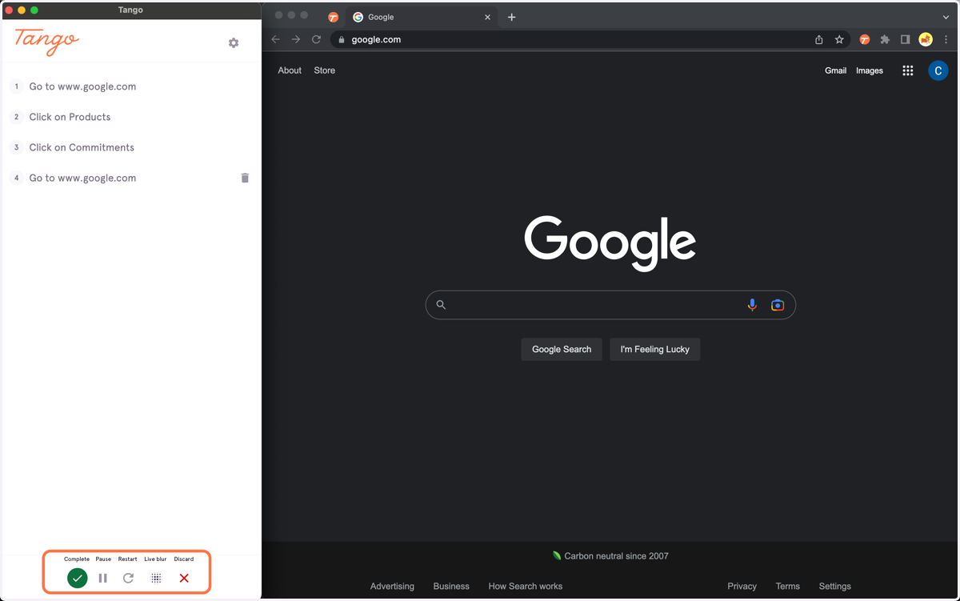The width and height of the screenshot is (960, 601).
Task: Open Business footer link
Action: (451, 587)
